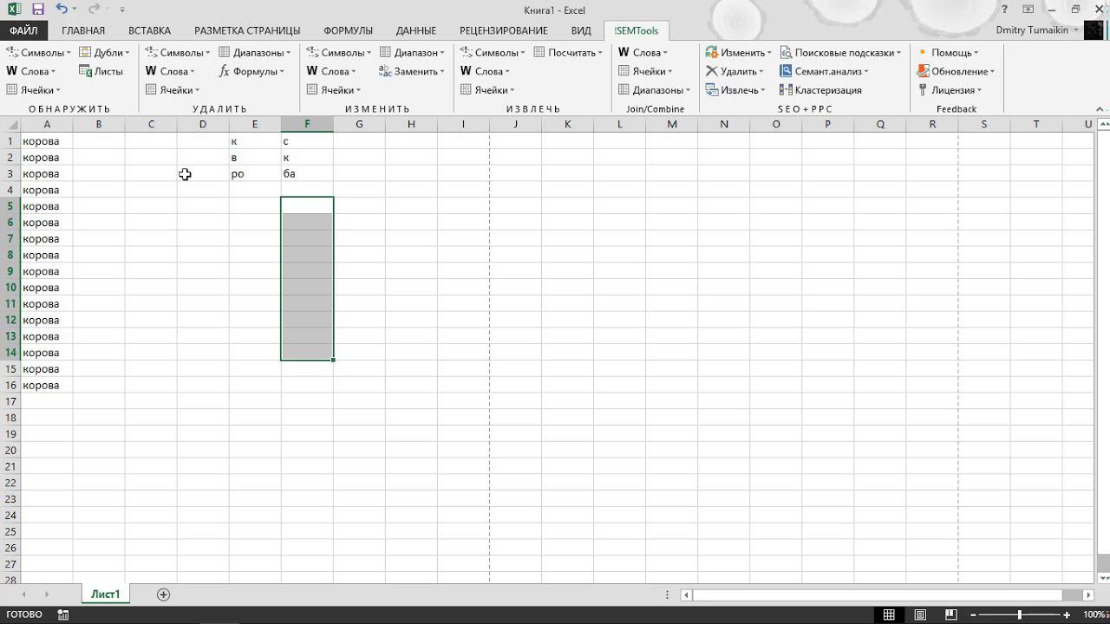Customize Quick Access Toolbar dropdown
Image resolution: width=1110 pixels, height=624 pixels.
(x=122, y=10)
